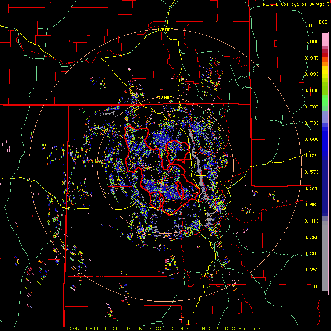Click the Correlation Coefficient KMTX caption at bottom
The image size is (331, 331).
click(167, 328)
